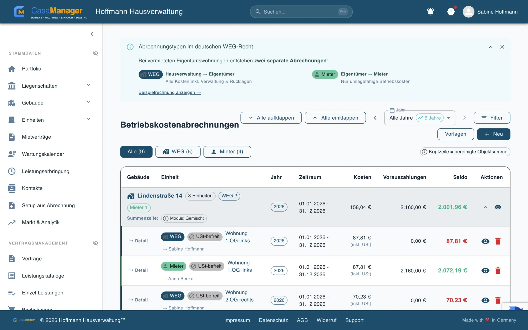Select the WEG (5) tab
The width and height of the screenshot is (528, 330).
(x=178, y=152)
